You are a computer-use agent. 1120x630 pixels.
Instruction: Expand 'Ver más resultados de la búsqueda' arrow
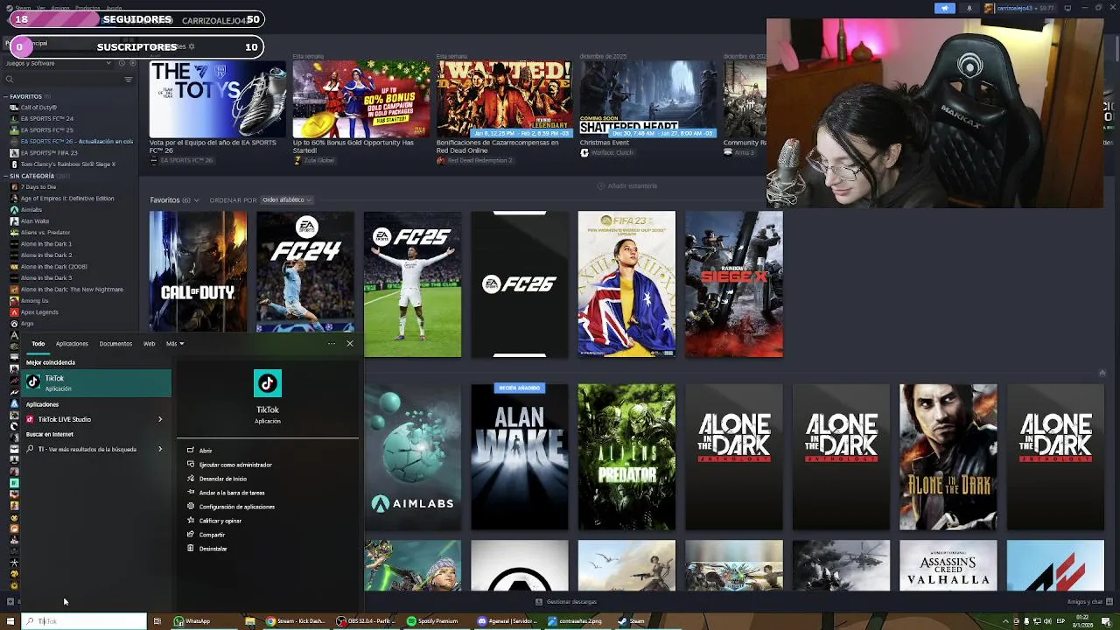[160, 449]
